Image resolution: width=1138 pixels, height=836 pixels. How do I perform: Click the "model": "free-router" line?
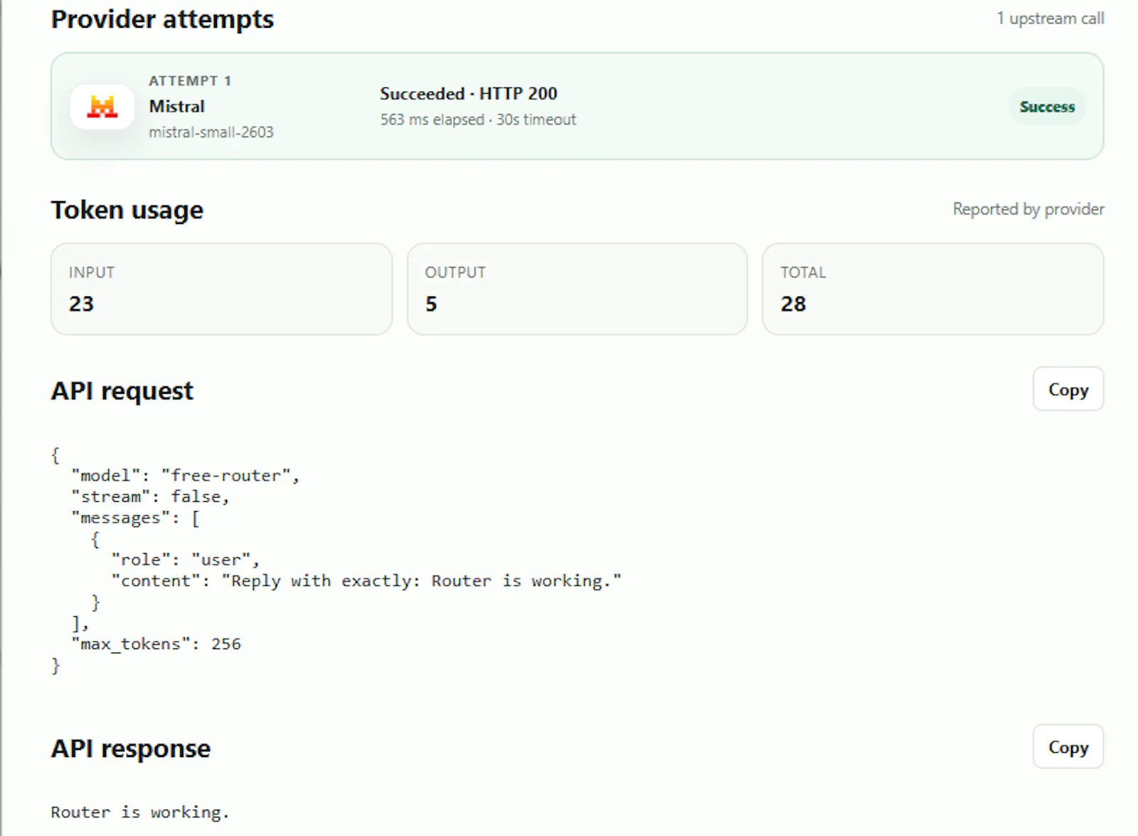click(x=186, y=476)
